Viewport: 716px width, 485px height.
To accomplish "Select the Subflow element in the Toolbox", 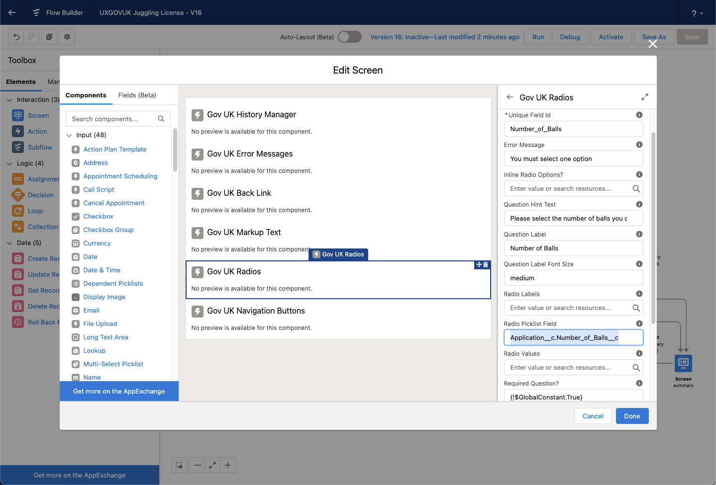I will [39, 147].
